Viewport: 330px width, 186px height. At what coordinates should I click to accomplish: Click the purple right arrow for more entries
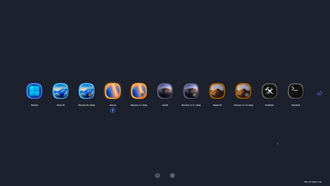point(320,93)
